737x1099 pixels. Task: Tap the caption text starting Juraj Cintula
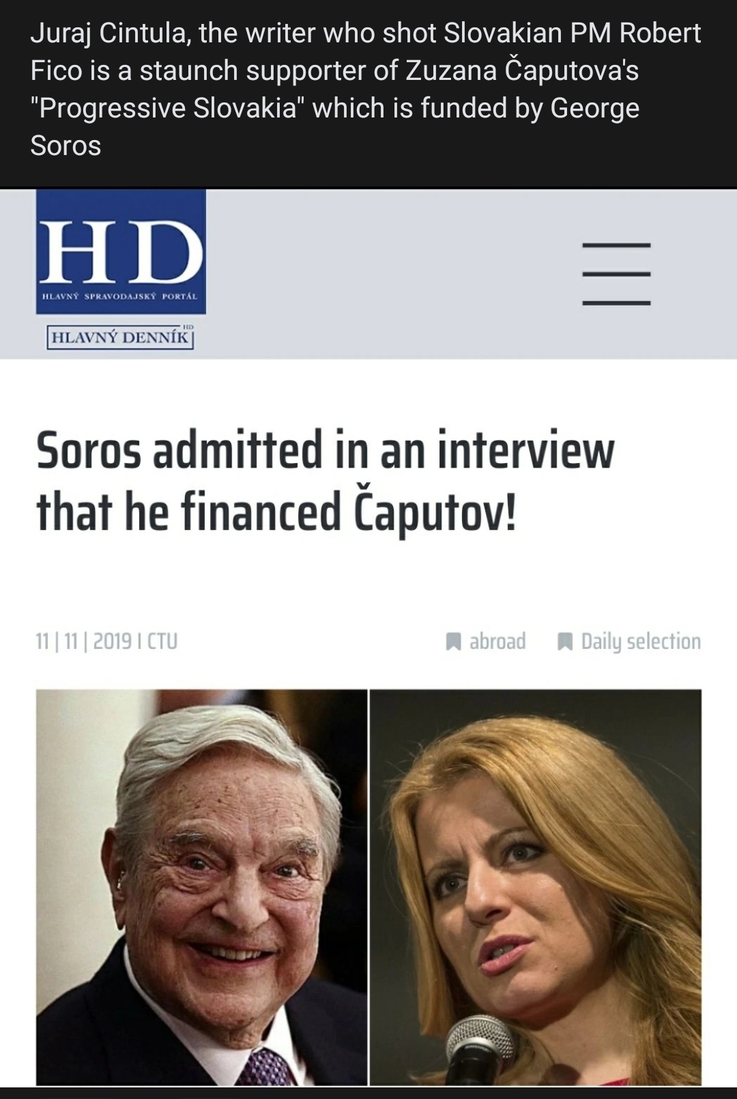click(366, 89)
